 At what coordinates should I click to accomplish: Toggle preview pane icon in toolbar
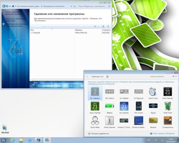click(103, 27)
